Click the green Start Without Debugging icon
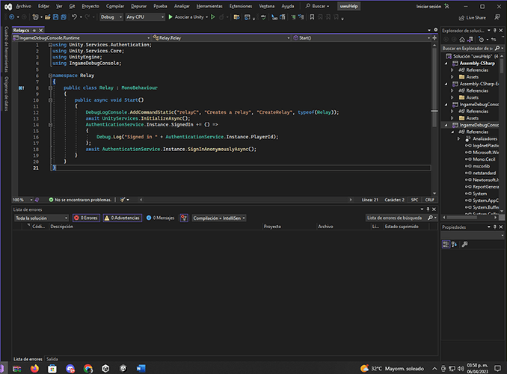The image size is (507, 374). tap(213, 16)
